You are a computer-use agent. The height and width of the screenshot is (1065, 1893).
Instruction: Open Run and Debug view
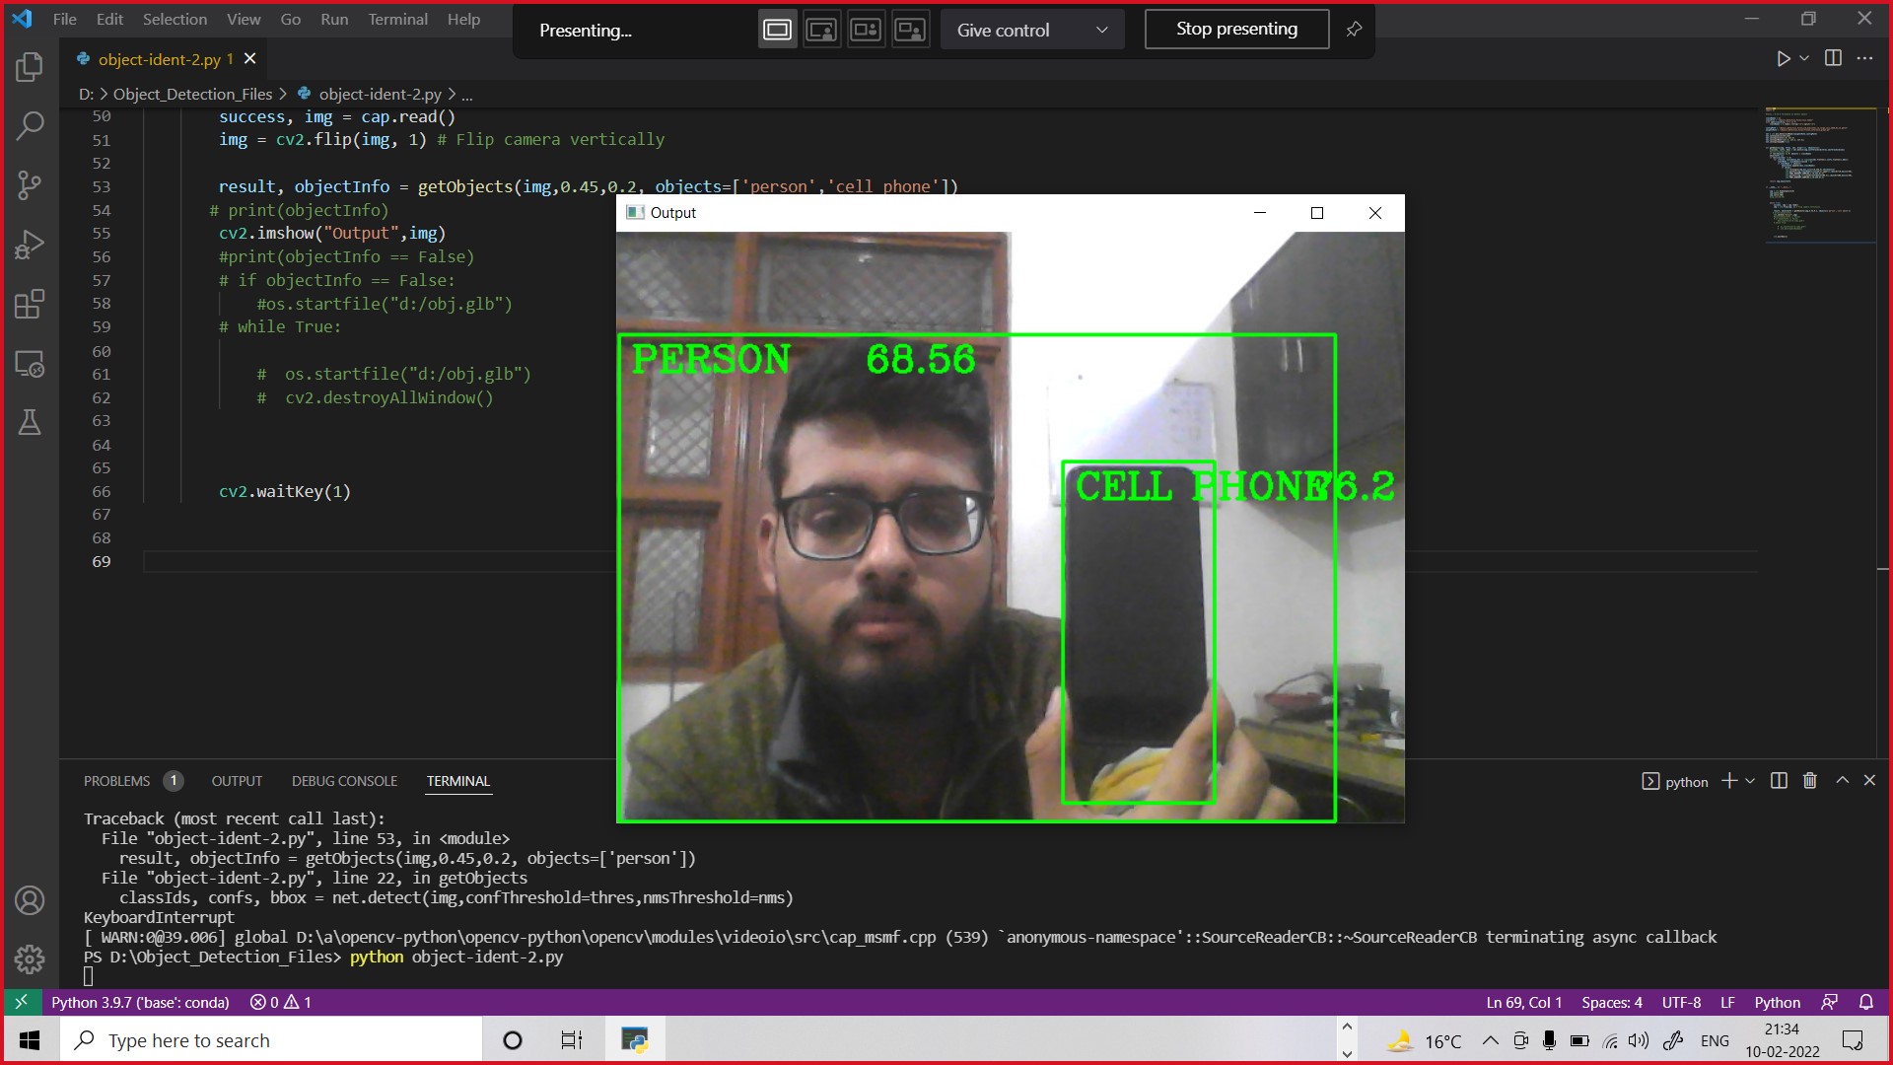tap(30, 244)
